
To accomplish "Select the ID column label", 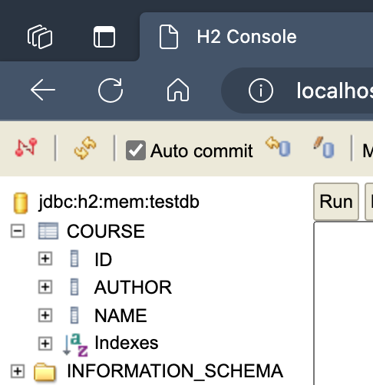I will [x=103, y=260].
